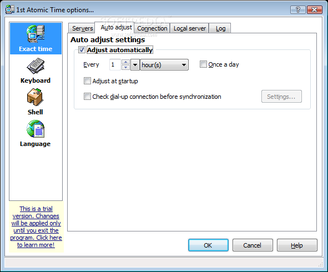Click the 1st Atomic Time app icon in title bar
This screenshot has height=272, width=328.
click(9, 9)
